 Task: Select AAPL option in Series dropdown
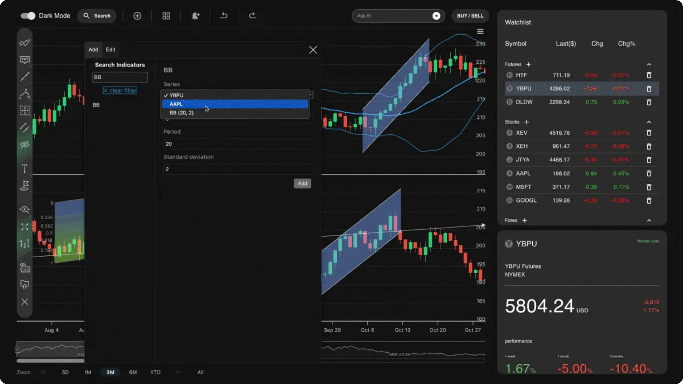(x=235, y=104)
